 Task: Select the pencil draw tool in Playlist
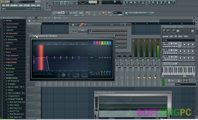34,18
